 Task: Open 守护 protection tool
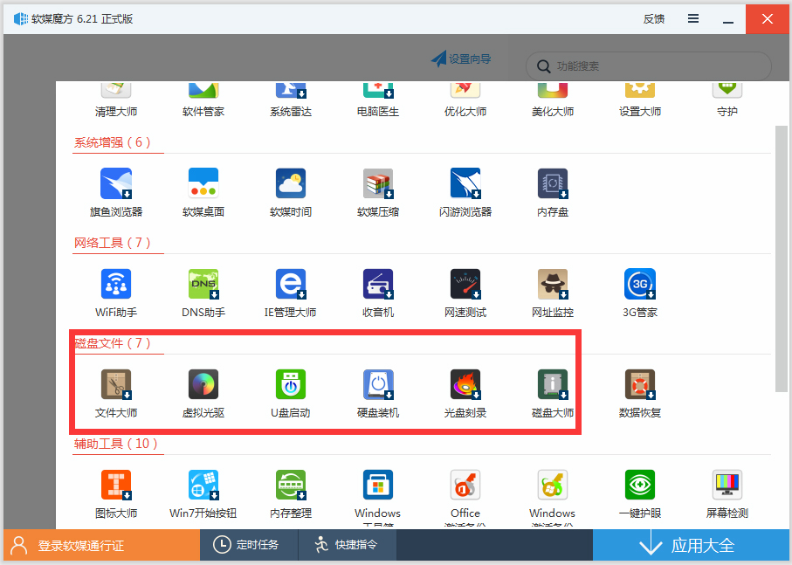point(727,100)
